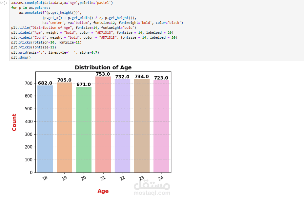The image size is (304, 200).
Task: Click the y-axis tick label 400
Action: 29,121
